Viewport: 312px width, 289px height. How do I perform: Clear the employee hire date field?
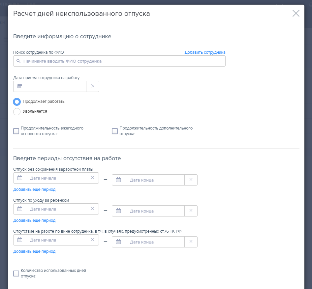click(x=92, y=86)
